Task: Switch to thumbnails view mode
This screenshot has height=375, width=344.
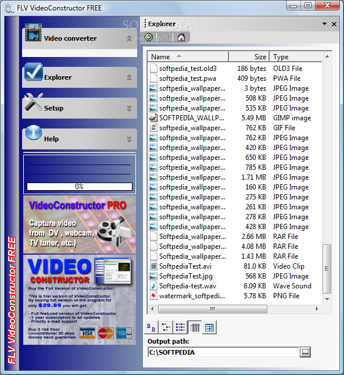Action: 209,327
